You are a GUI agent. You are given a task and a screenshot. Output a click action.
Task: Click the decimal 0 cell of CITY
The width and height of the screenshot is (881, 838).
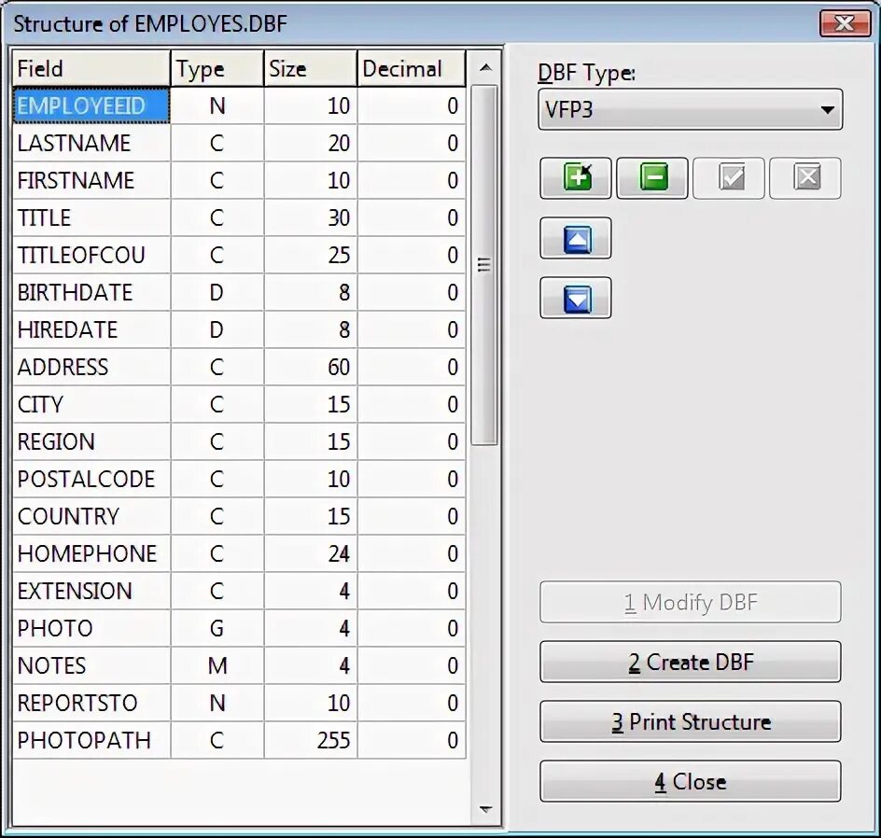(x=412, y=404)
